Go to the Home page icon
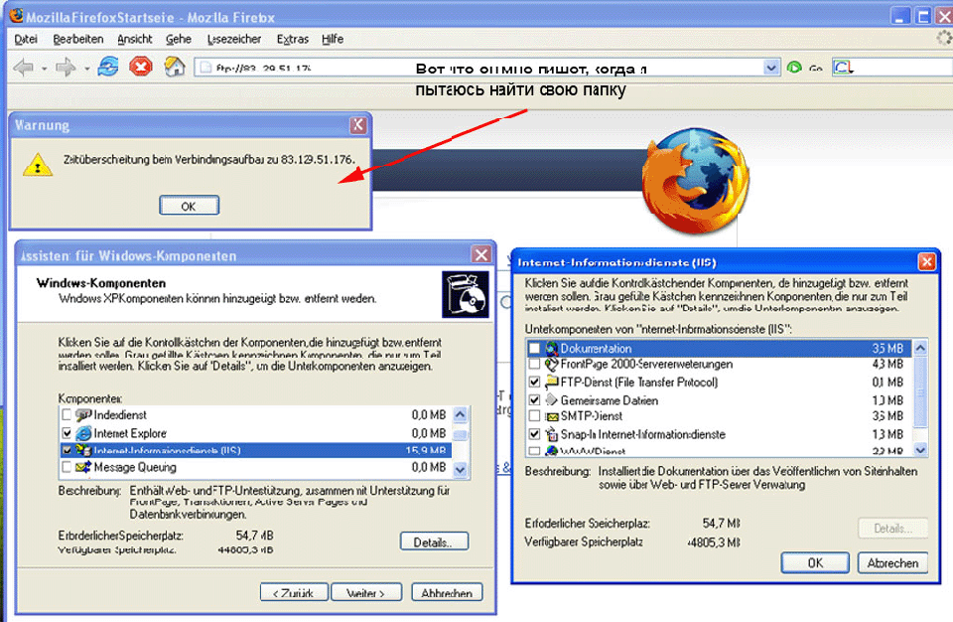 (175, 68)
